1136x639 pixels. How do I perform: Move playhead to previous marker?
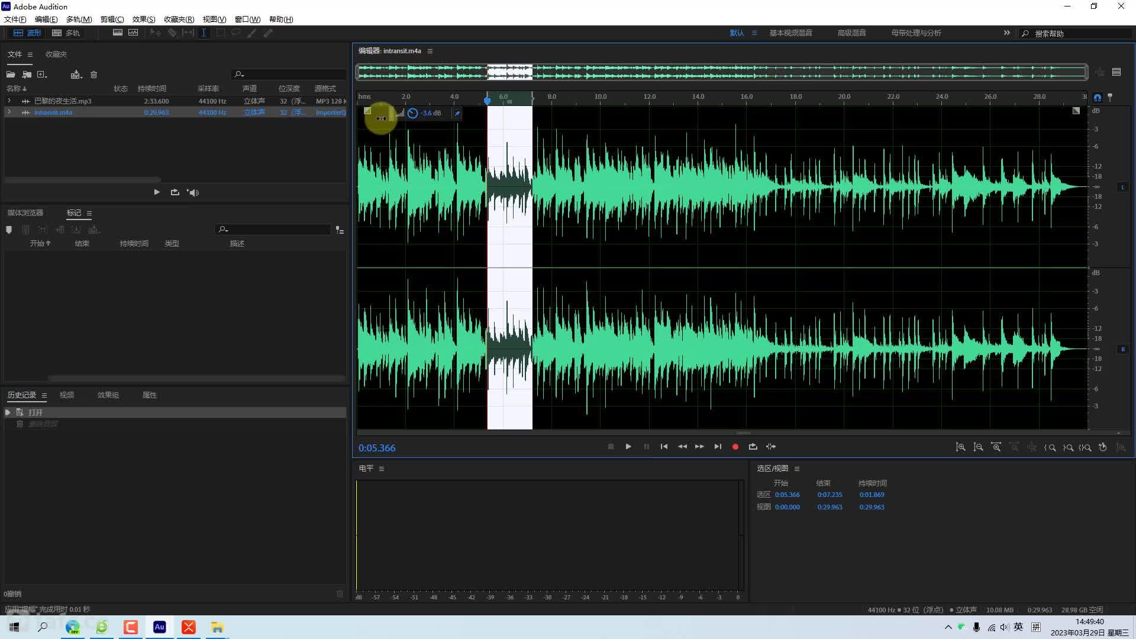click(664, 447)
